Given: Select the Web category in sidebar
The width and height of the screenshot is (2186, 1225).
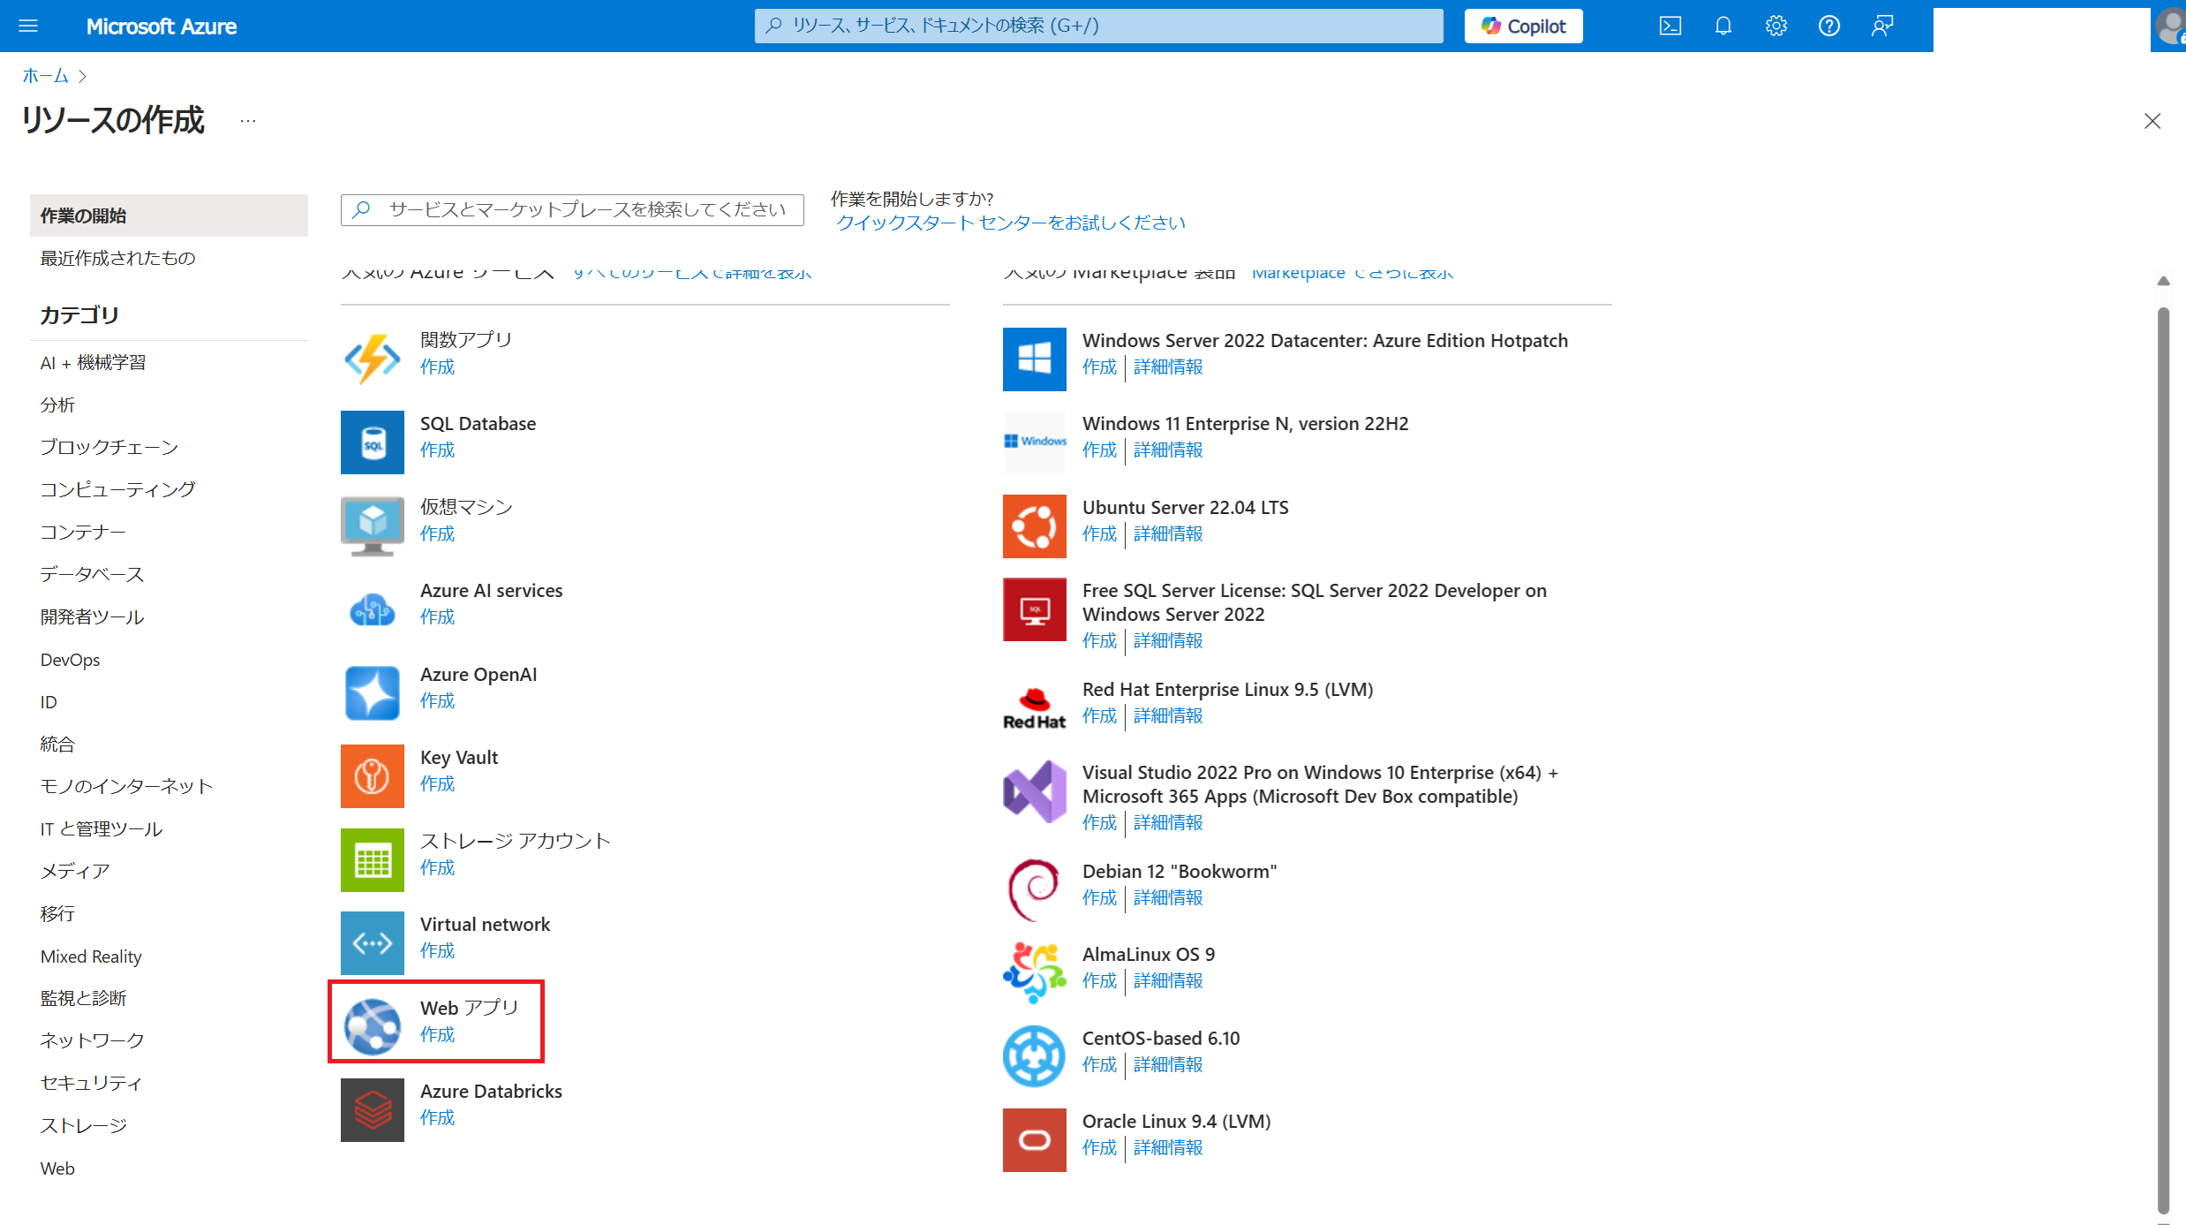Looking at the screenshot, I should (57, 1168).
